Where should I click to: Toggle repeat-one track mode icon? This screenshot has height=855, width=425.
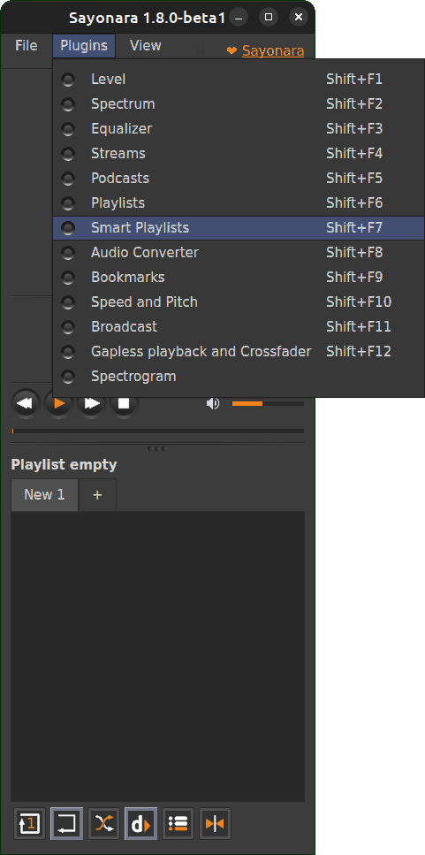pyautogui.click(x=29, y=823)
